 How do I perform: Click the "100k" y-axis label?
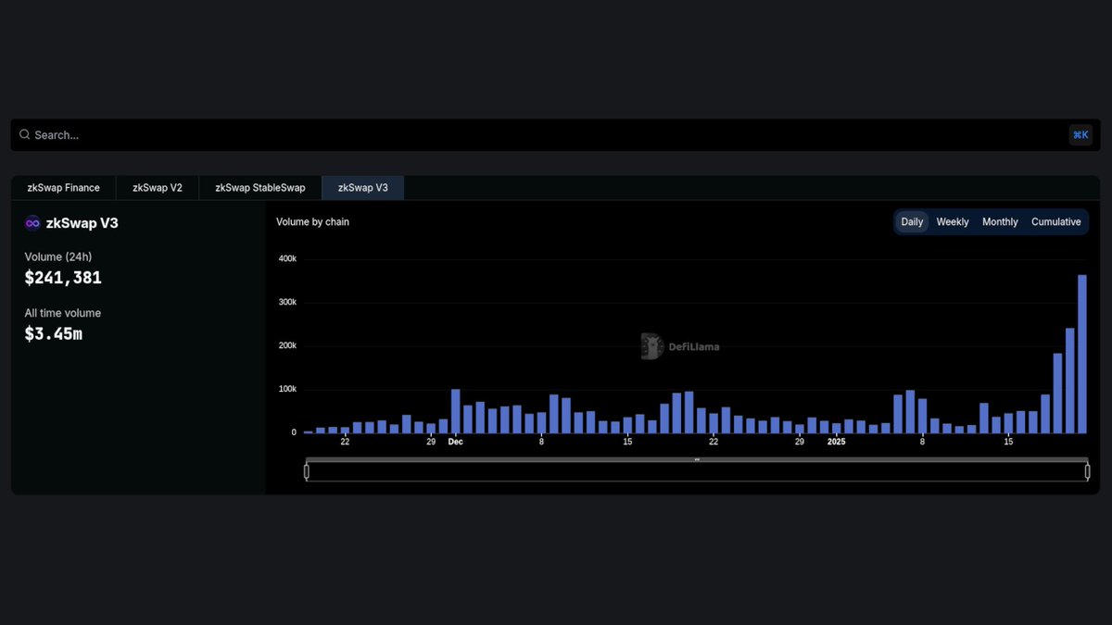pyautogui.click(x=287, y=389)
